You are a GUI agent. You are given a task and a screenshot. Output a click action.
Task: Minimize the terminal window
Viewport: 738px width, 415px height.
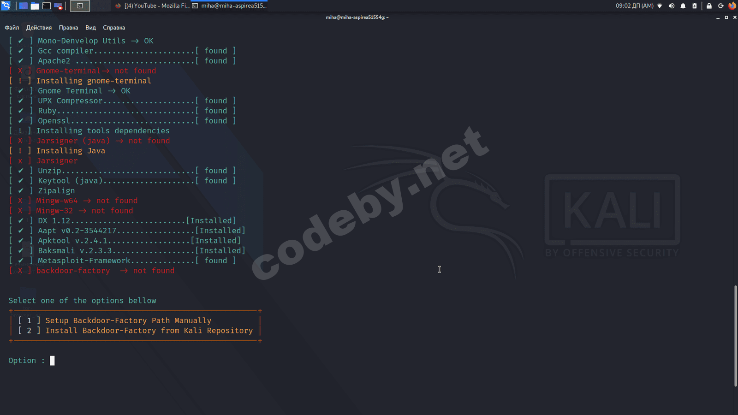pyautogui.click(x=718, y=18)
